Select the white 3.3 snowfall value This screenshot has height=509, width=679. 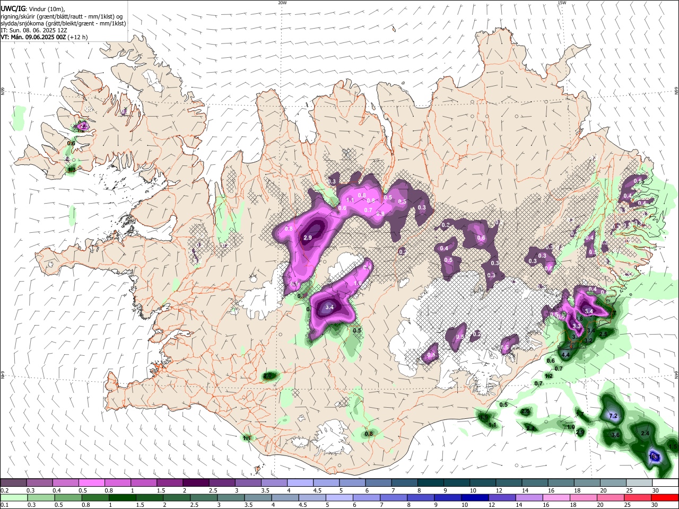point(577,326)
